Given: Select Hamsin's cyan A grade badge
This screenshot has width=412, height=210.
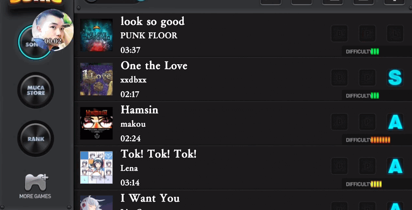Looking at the screenshot, I should pos(395,122).
